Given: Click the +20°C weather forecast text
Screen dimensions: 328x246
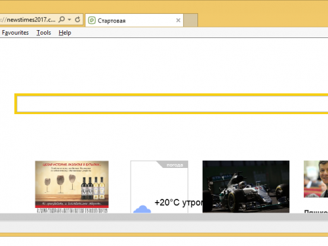Looking at the screenshot, I should point(178,203).
